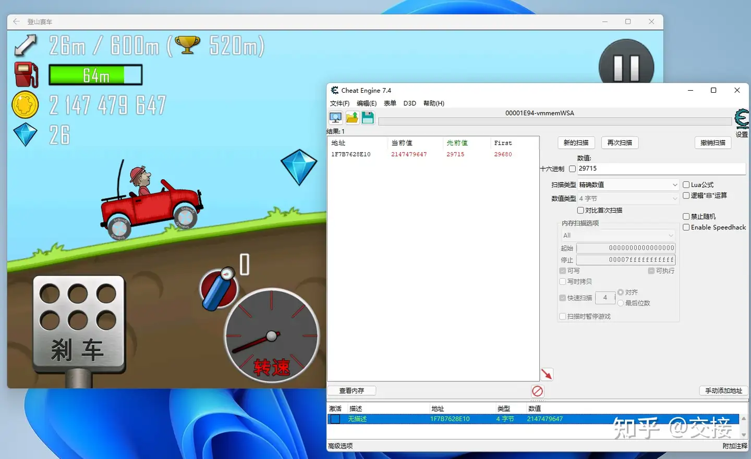Click the scan progress bar
Image resolution: width=751 pixels, height=459 pixels.
555,121
